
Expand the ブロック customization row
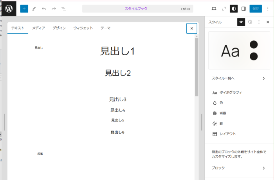pos(239,168)
